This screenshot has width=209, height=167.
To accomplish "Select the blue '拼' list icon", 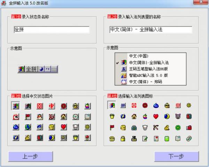I will click(123, 105).
